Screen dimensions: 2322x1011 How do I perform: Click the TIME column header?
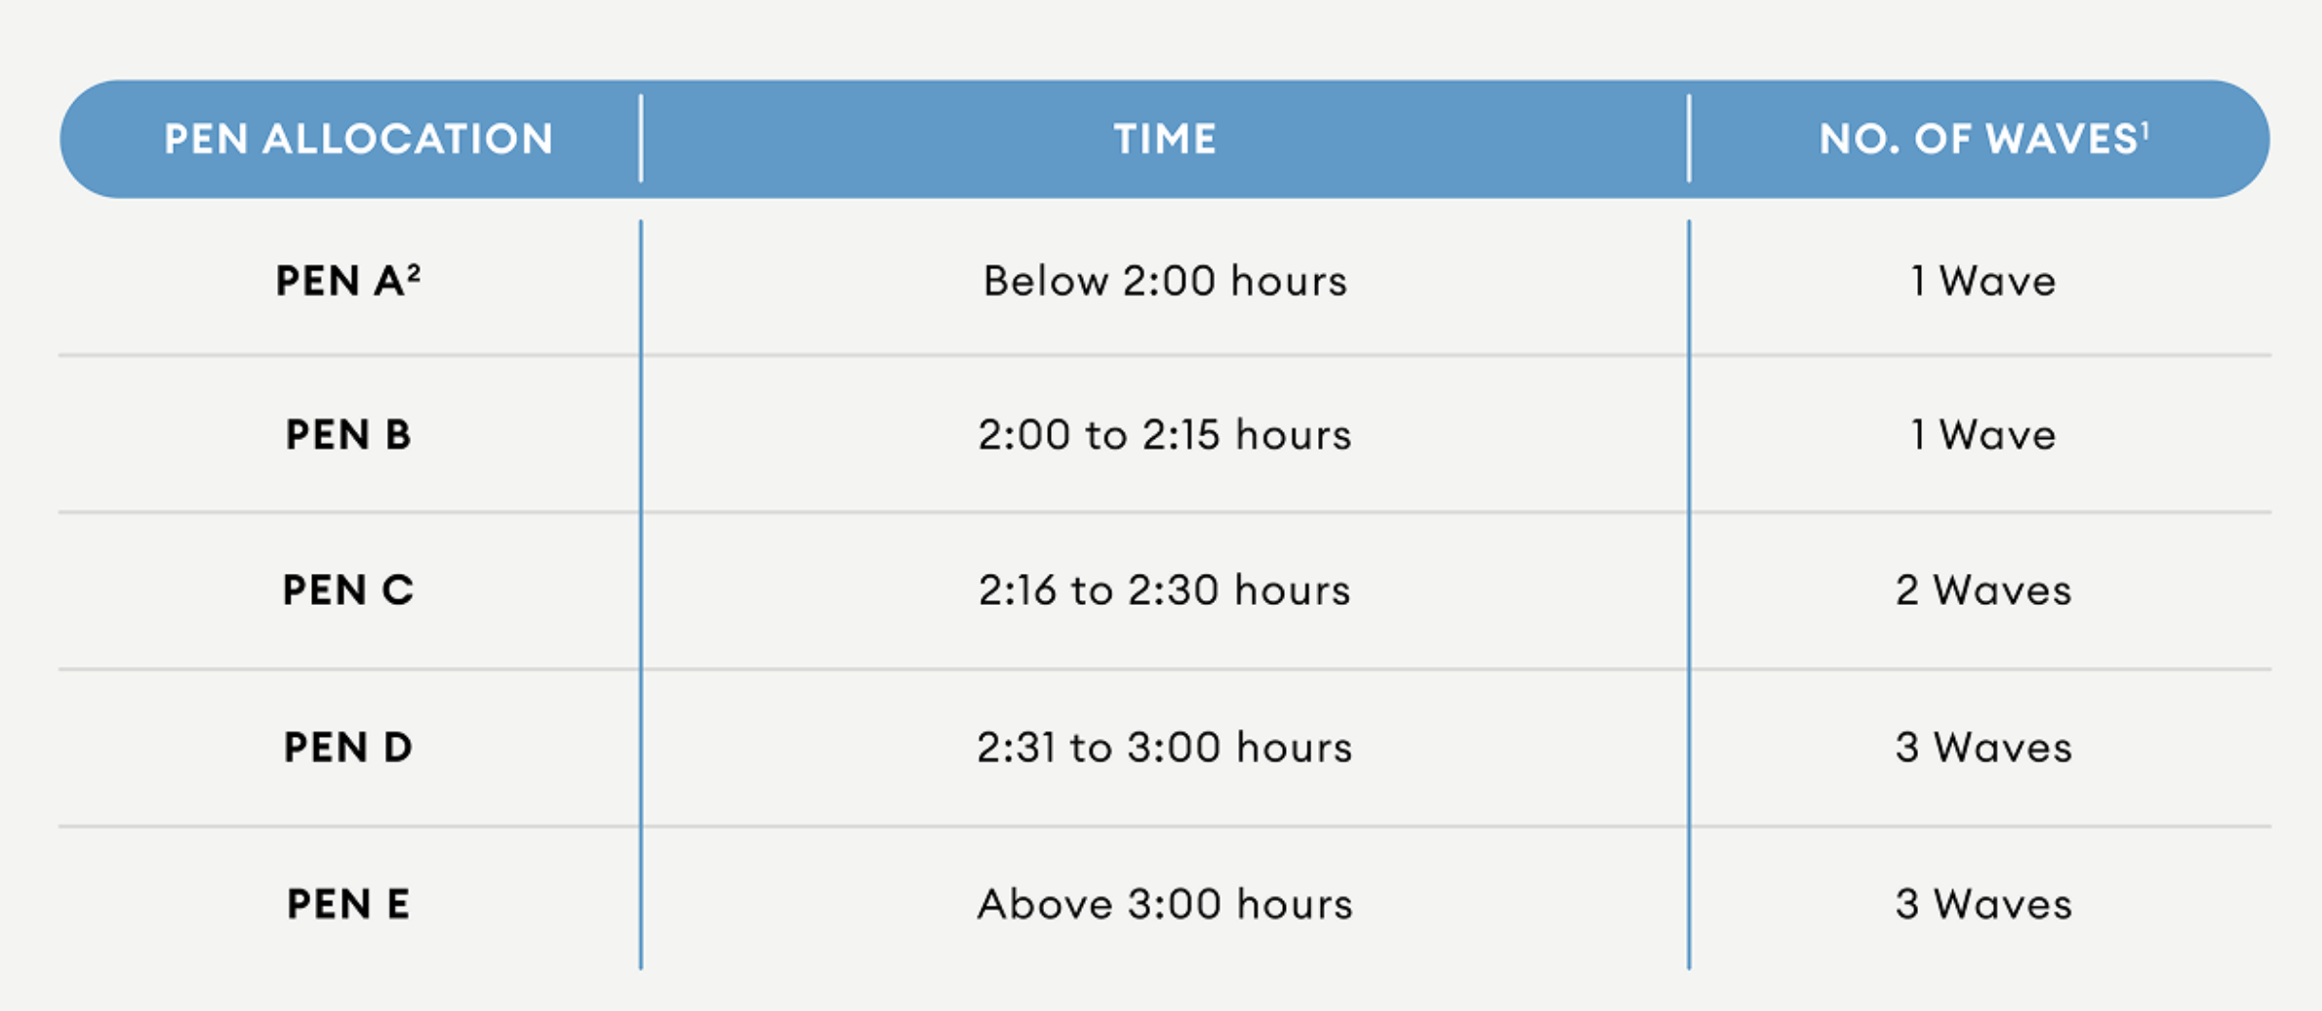point(1165,140)
